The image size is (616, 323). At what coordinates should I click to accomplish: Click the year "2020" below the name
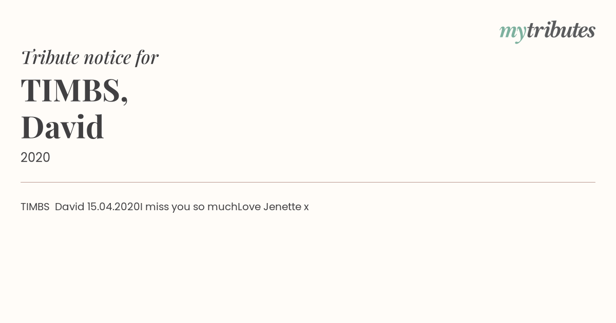(x=35, y=157)
